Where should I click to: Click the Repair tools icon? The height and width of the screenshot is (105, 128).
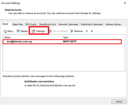coord(18,31)
